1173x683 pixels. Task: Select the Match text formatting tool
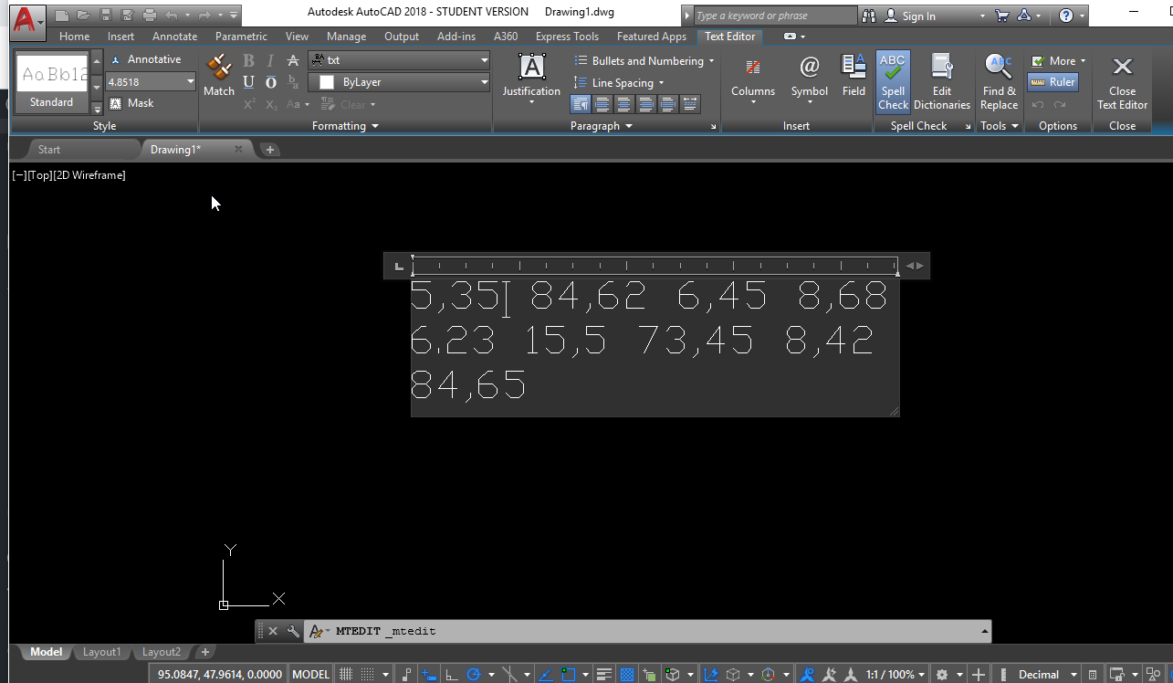tap(219, 78)
